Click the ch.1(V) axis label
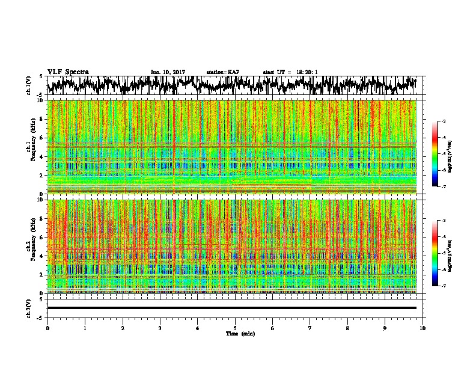The height and width of the screenshot is (368, 476). (29, 85)
